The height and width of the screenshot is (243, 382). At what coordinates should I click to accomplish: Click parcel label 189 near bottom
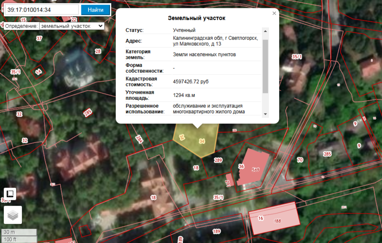[217, 231]
